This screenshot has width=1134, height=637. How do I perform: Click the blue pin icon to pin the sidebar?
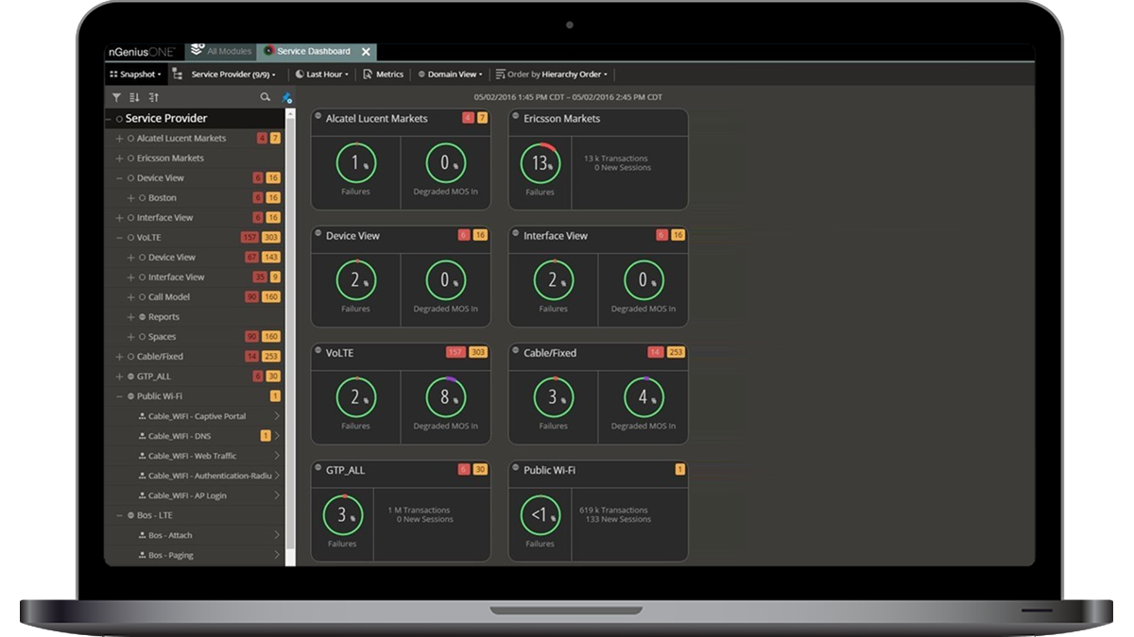288,97
